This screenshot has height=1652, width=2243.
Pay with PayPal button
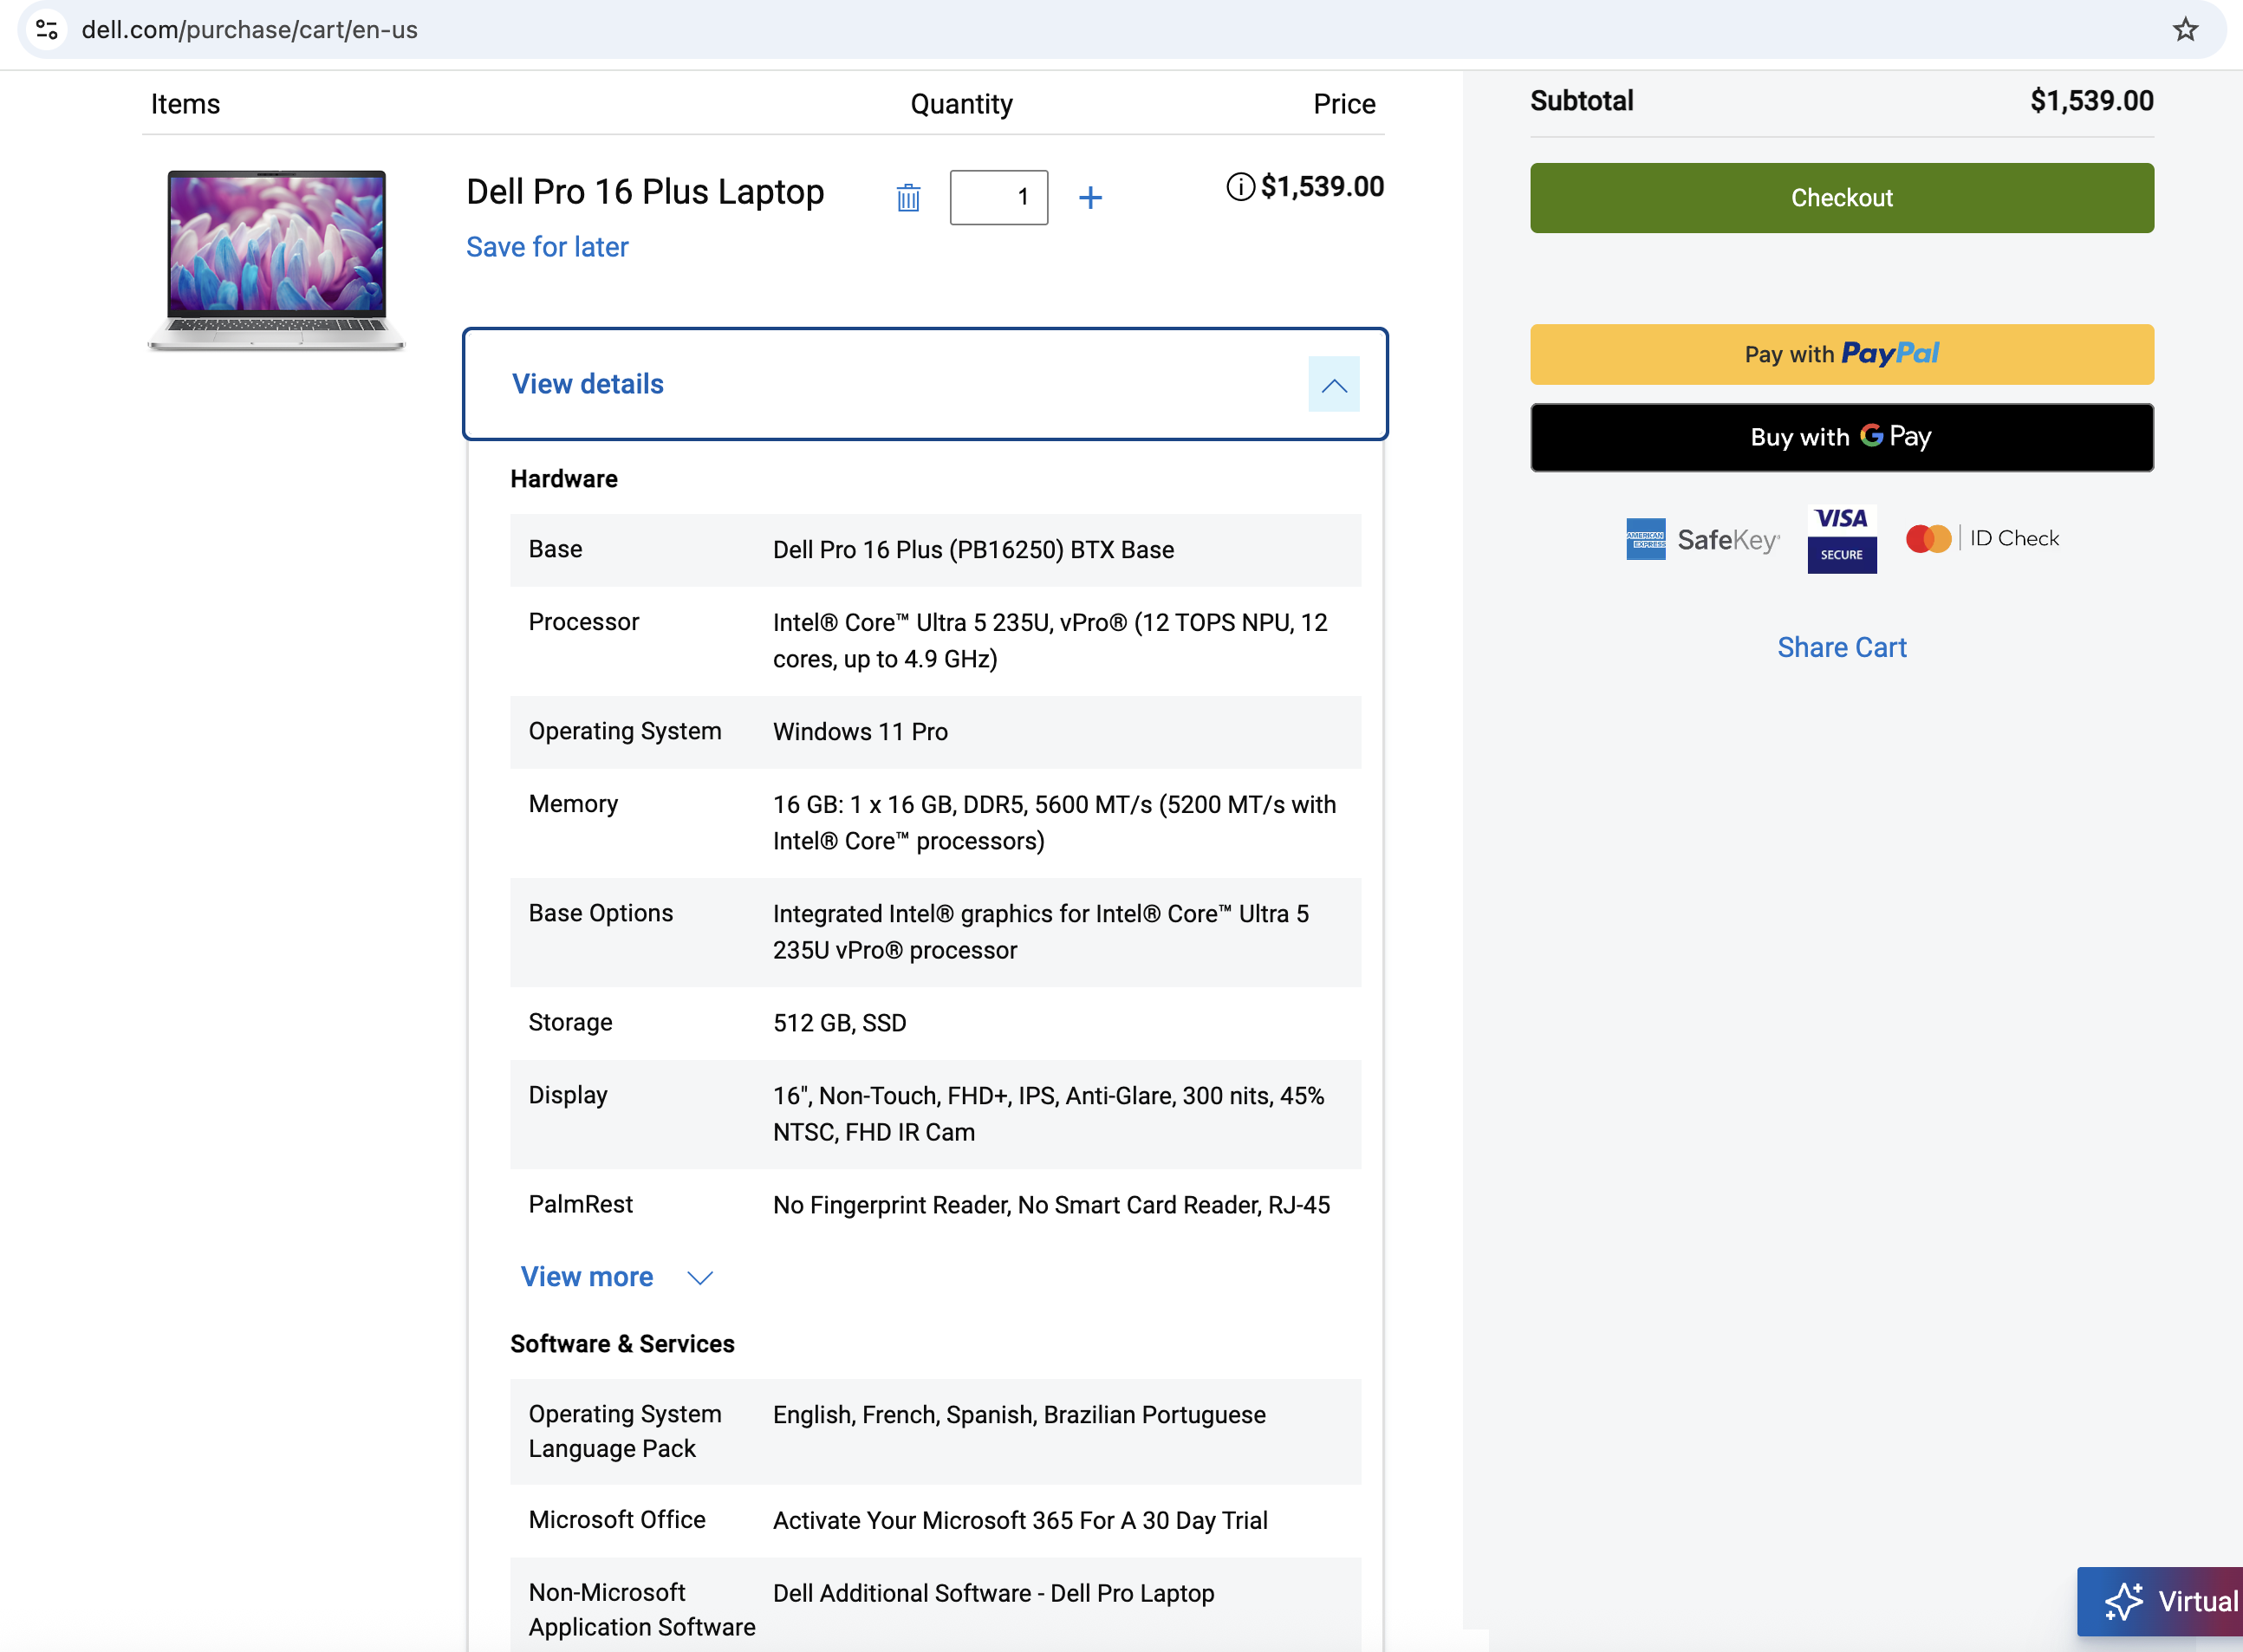tap(1841, 354)
